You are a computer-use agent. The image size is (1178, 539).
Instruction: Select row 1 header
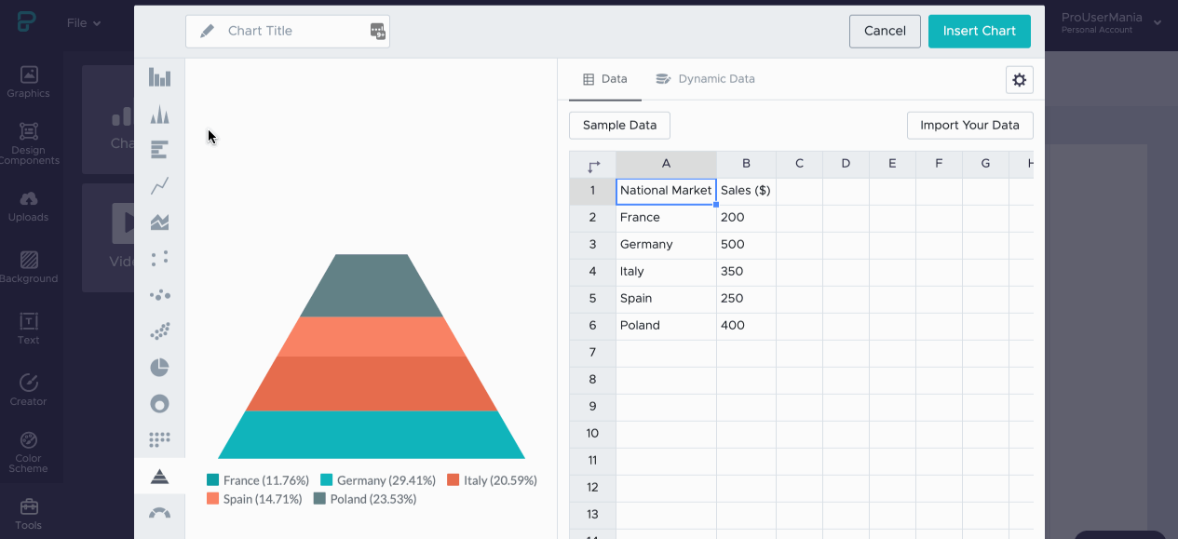592,191
